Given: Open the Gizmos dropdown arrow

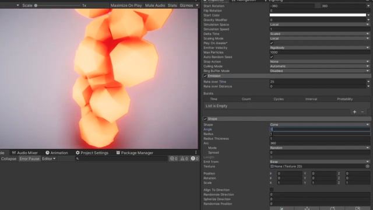Looking at the screenshot, I should click(x=197, y=5).
